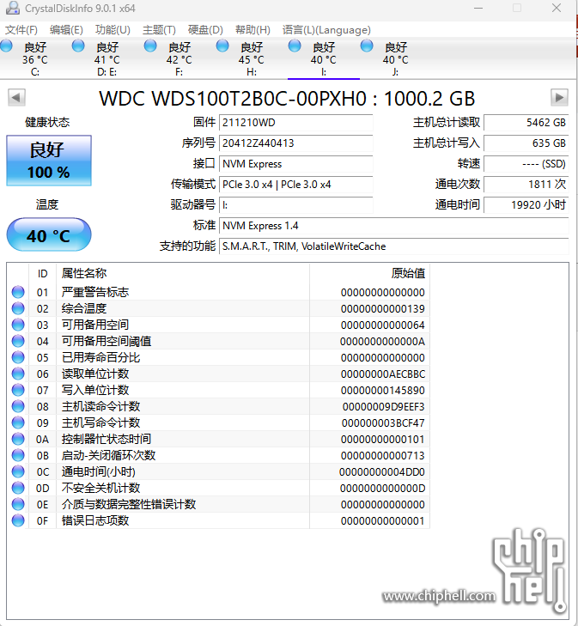The width and height of the screenshot is (578, 626).
Task: Select the D: E: drive tab
Action: pos(107,58)
